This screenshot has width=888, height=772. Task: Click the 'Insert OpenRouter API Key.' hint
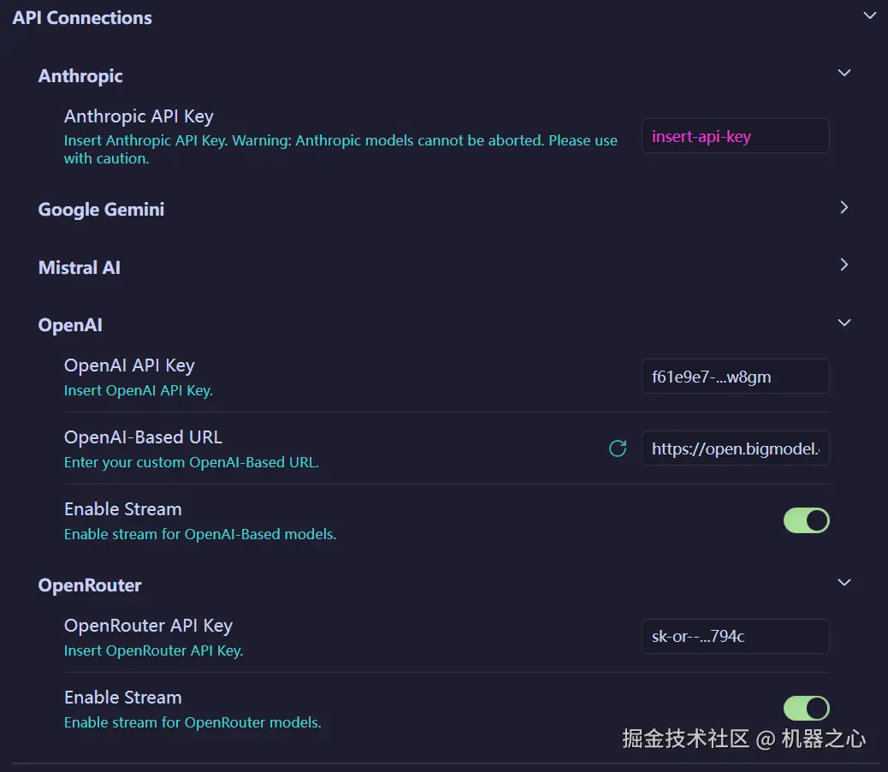coord(153,650)
